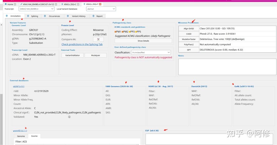Select the gnomAD Genome tab

[21, 136]
